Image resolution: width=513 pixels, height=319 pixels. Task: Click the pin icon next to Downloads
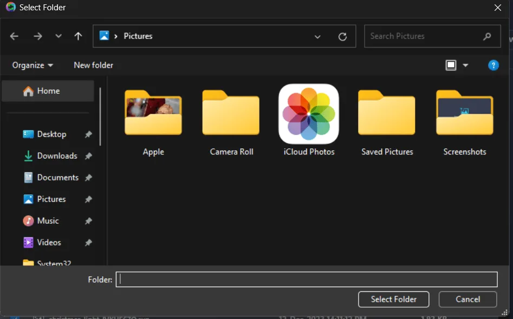(x=88, y=156)
